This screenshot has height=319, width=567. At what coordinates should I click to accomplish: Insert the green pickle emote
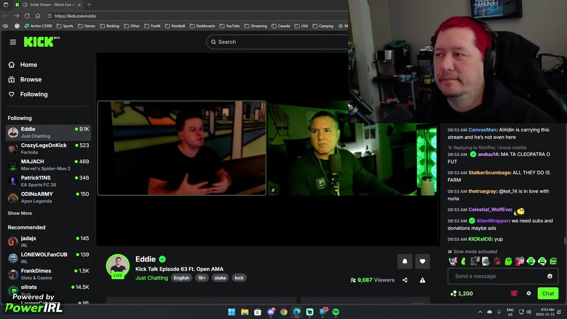pos(464,261)
